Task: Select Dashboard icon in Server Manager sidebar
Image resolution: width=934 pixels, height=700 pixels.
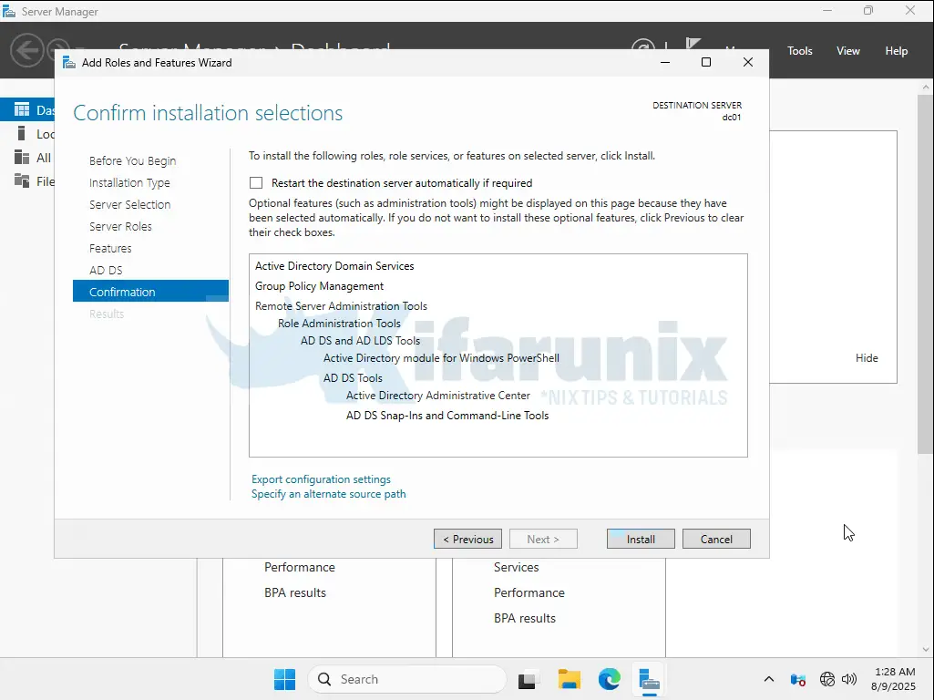Action: click(22, 109)
